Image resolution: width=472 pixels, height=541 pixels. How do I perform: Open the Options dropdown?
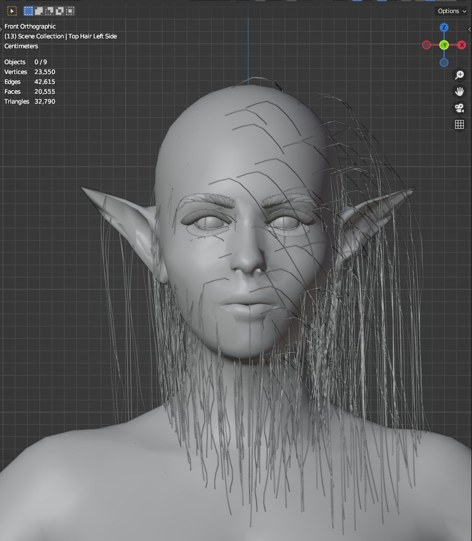pos(452,11)
